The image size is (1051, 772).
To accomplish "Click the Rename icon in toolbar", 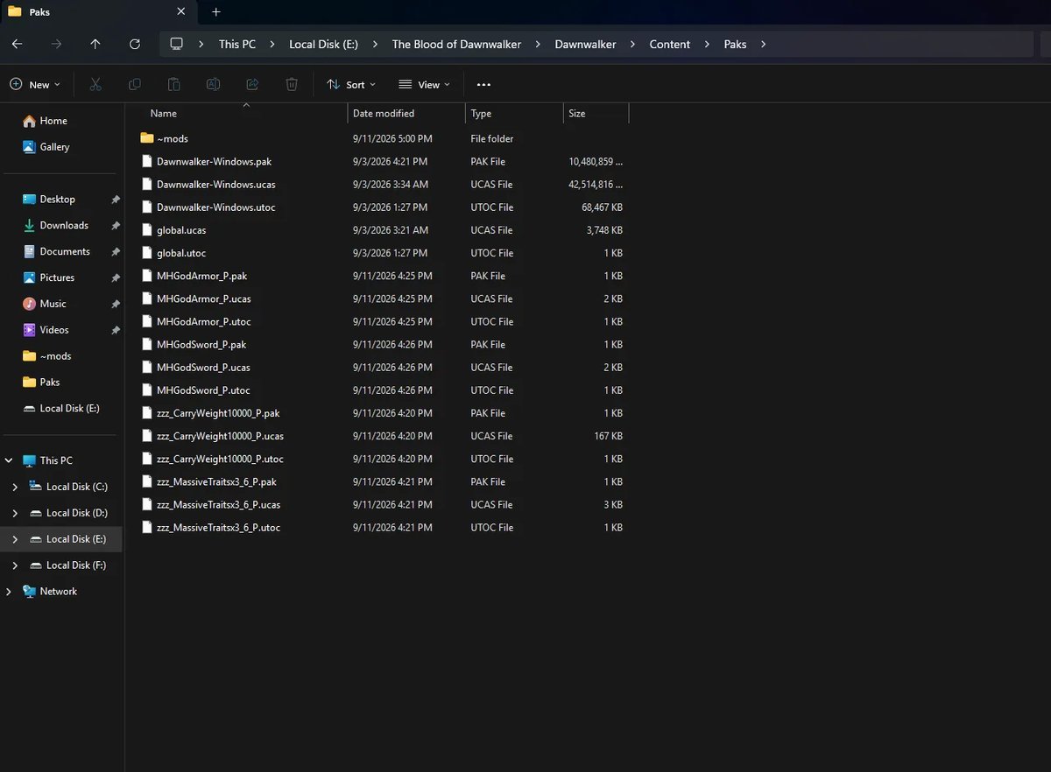I will click(213, 84).
